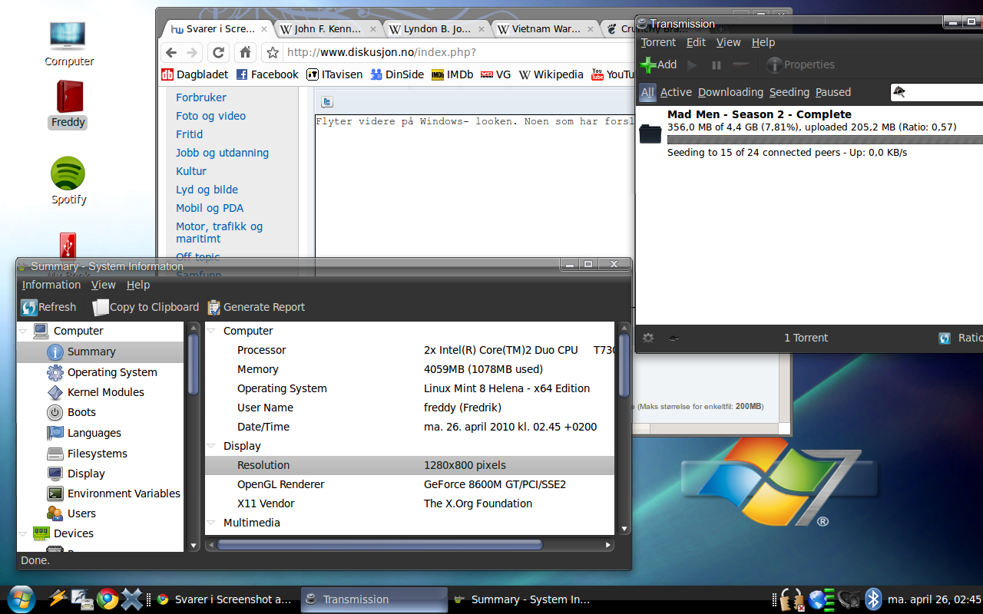The height and width of the screenshot is (614, 983).
Task: Click the Facebook bookmark in browser
Action: (266, 74)
